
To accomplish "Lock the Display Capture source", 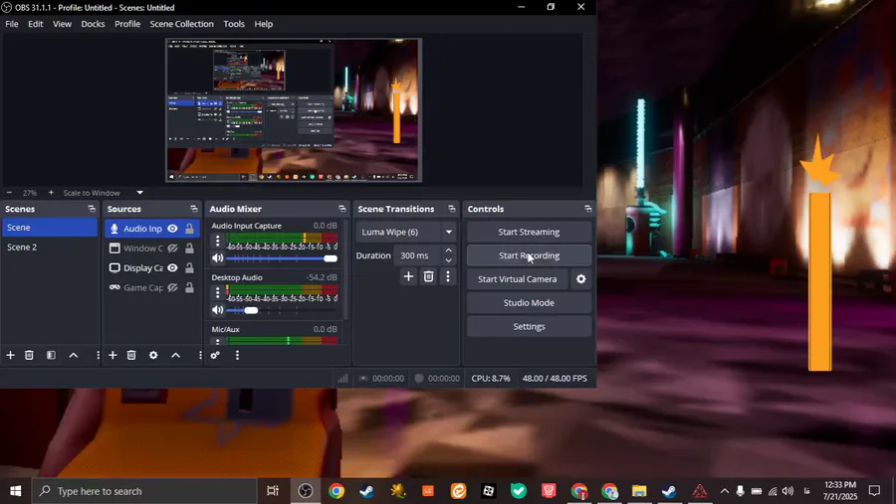I will click(189, 267).
